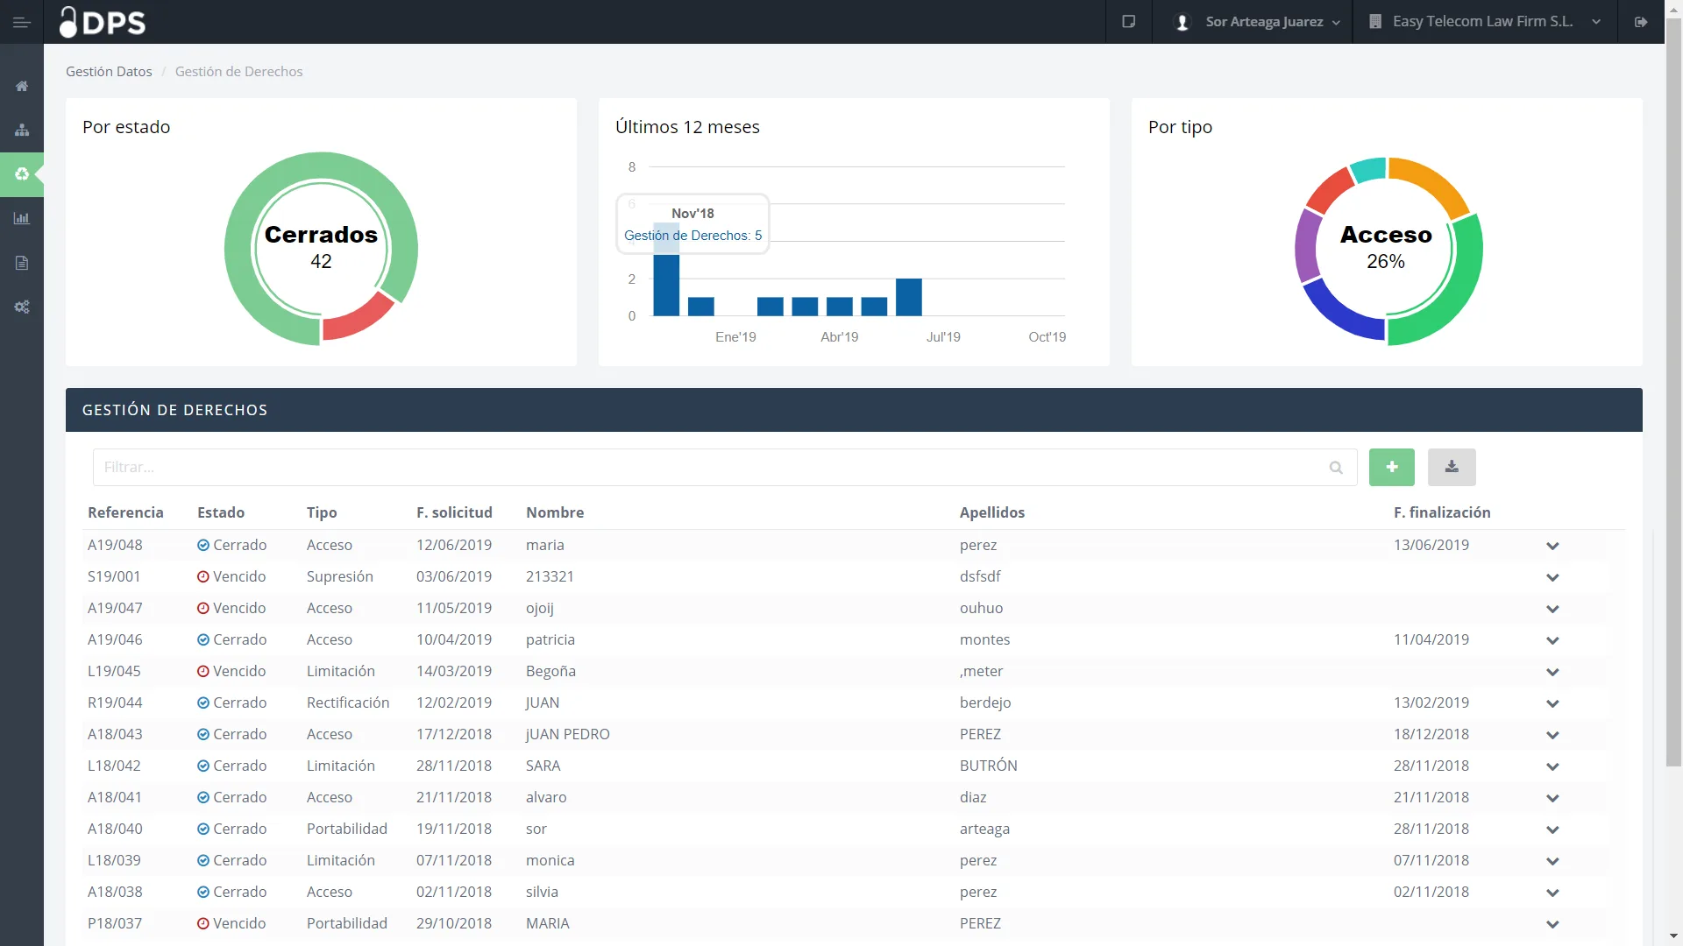Click Vencido status icon for L19/045
The width and height of the screenshot is (1683, 946).
[203, 671]
